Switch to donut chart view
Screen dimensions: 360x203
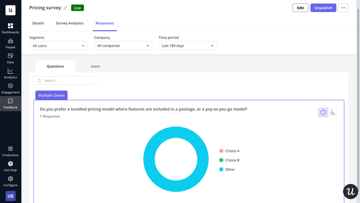pos(323,113)
